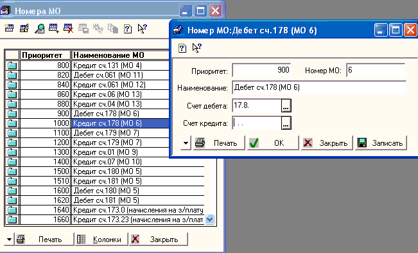
Task: Click the new record icon in Номера МО toolbar
Action: 10,28
